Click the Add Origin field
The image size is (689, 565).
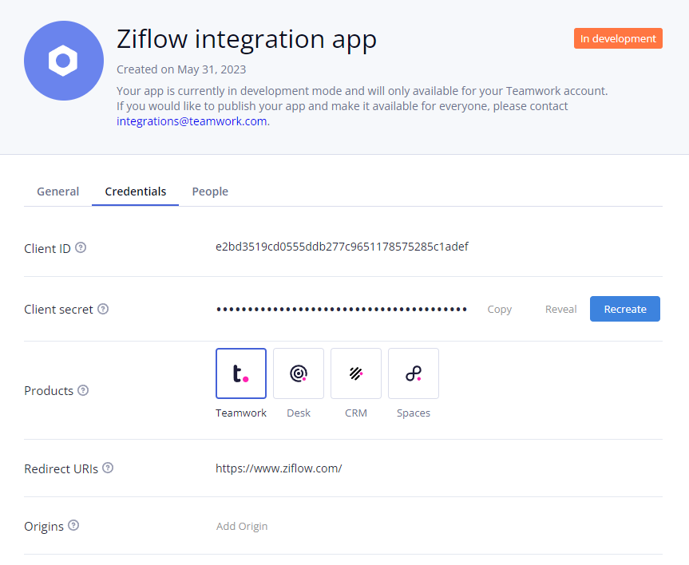242,526
